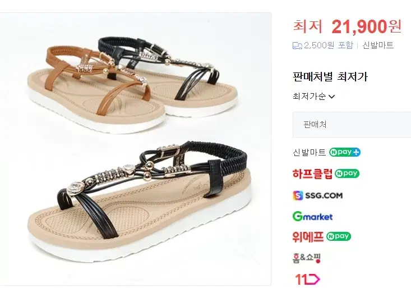Open the 하프클럽 seller logo
The image size is (411, 288).
(x=312, y=173)
